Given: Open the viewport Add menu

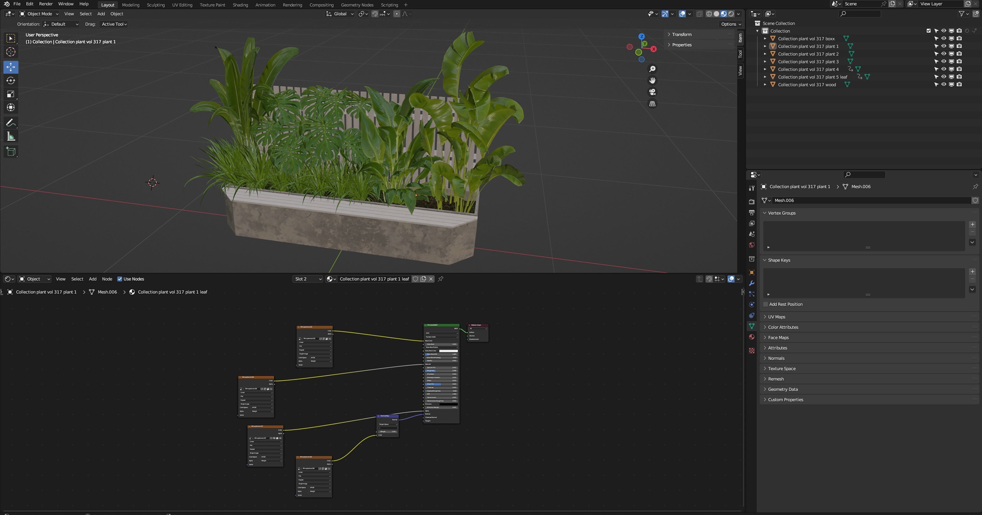Looking at the screenshot, I should click(x=101, y=14).
